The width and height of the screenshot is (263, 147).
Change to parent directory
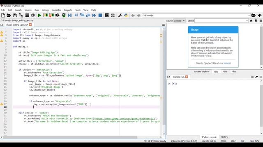[x=260, y=16]
